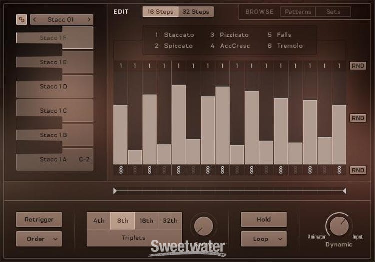Open the Order dropdown

click(x=39, y=239)
